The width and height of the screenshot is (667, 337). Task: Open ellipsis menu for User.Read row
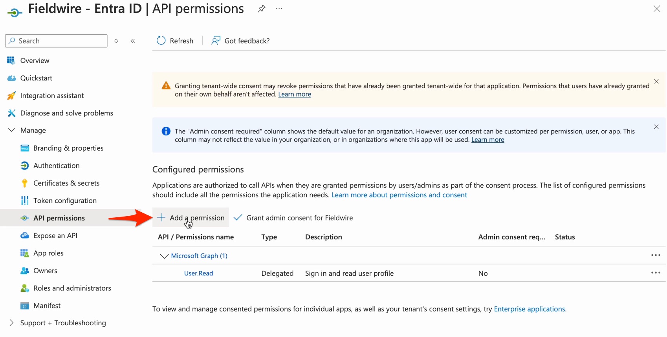click(656, 273)
